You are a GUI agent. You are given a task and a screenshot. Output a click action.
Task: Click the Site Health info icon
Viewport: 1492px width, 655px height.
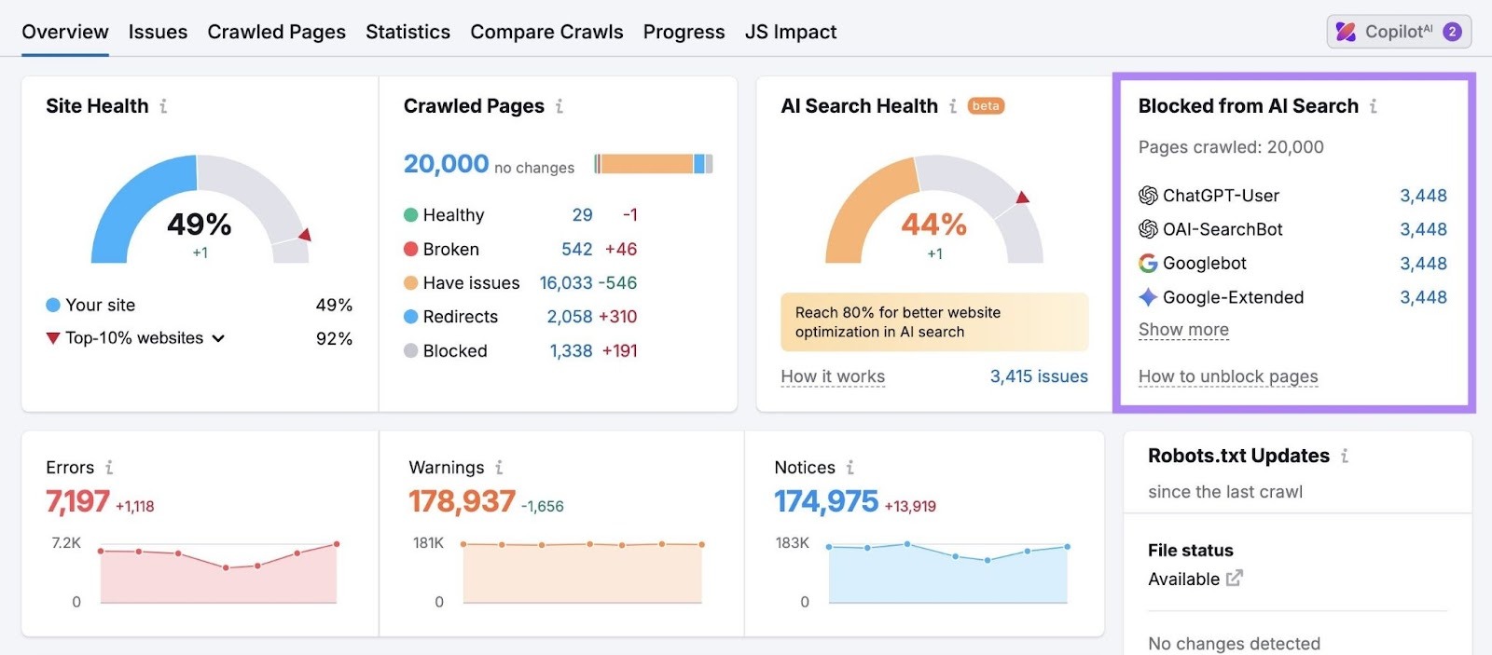tap(163, 106)
